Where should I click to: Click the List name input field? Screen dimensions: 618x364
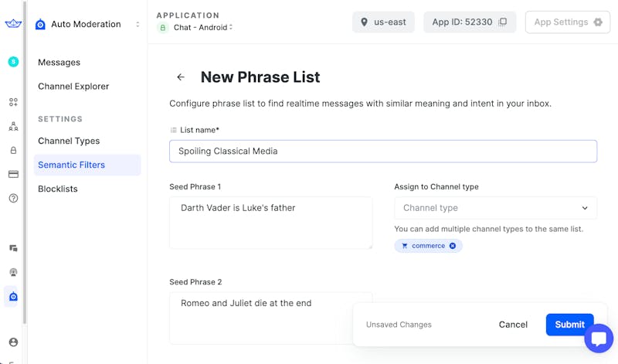tap(382, 151)
